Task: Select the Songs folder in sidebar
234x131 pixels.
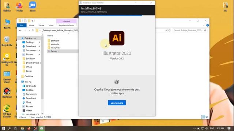Action: (29, 71)
